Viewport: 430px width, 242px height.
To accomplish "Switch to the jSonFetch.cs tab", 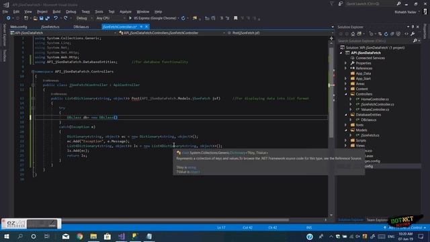I will click(50, 27).
